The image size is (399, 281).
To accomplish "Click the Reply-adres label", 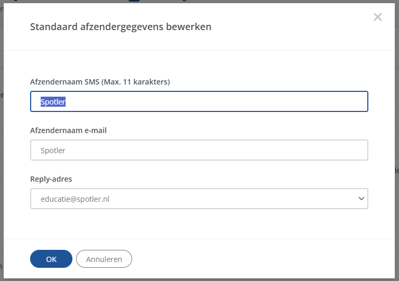I will tap(51, 179).
